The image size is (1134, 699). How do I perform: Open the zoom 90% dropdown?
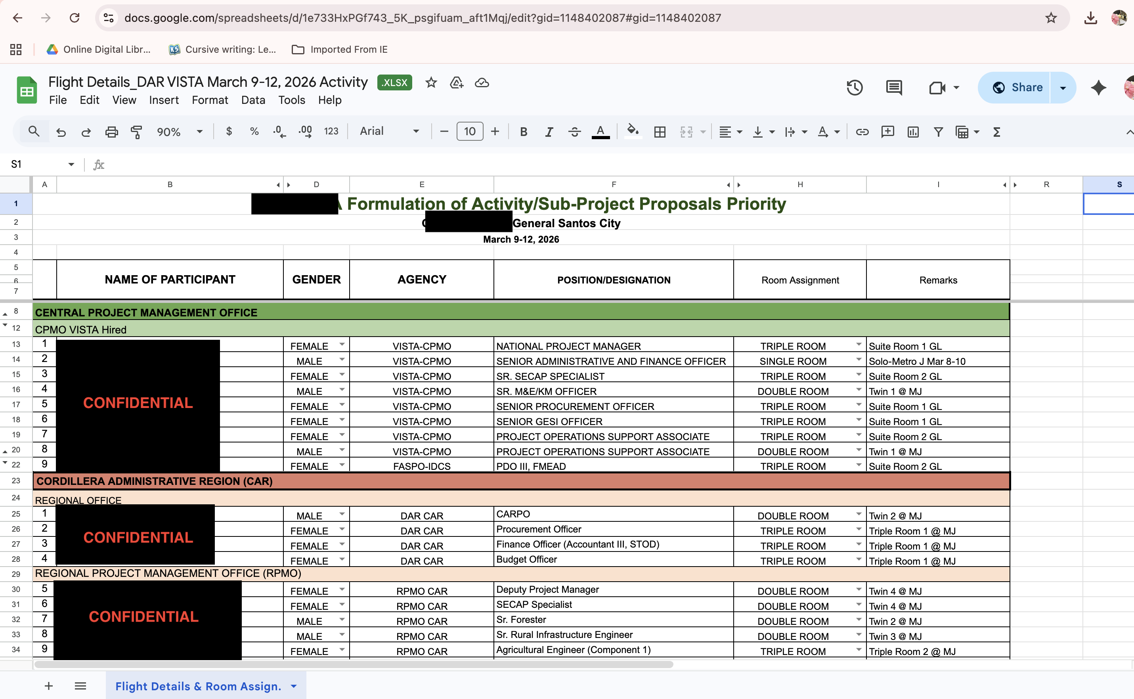[x=179, y=132]
